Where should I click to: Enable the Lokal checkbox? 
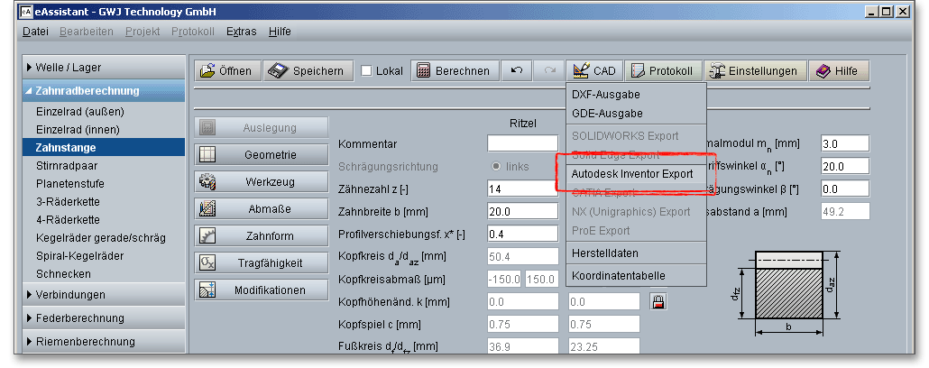point(367,71)
